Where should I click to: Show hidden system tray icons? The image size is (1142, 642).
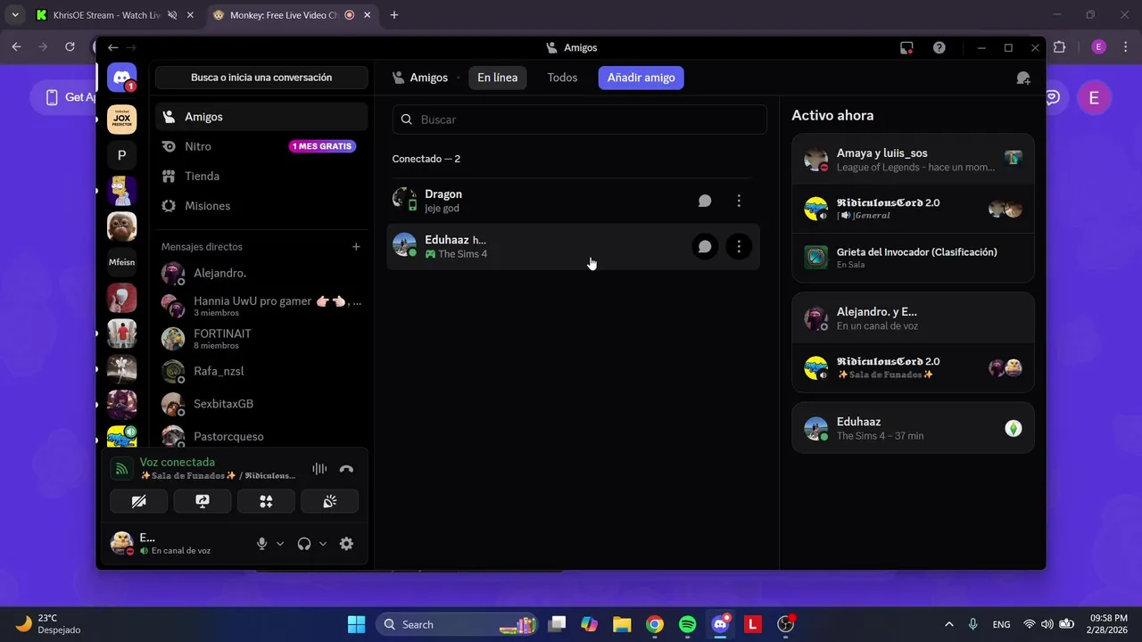[x=948, y=624]
